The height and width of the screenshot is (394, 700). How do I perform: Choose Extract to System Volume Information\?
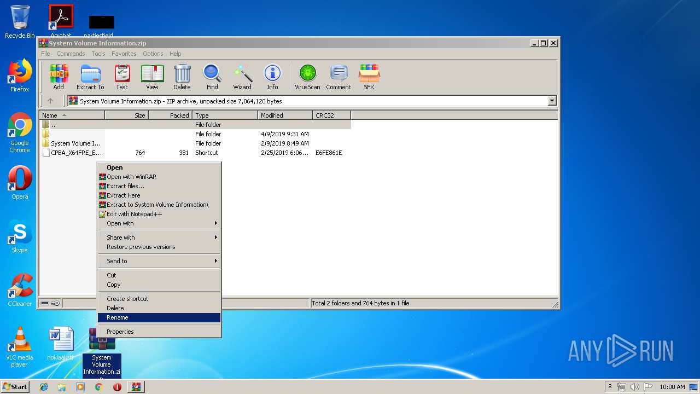(x=159, y=205)
